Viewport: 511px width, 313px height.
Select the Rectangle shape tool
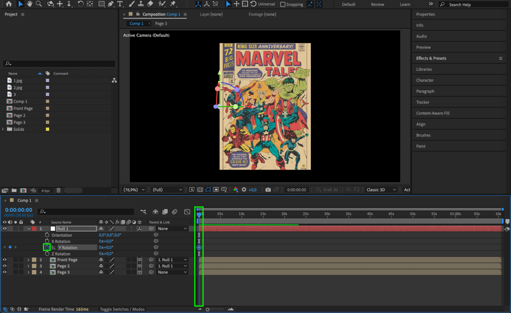click(101, 4)
